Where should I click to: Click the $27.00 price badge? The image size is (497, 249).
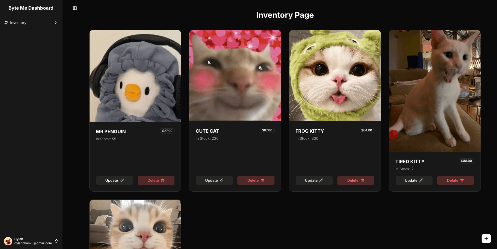(167, 131)
